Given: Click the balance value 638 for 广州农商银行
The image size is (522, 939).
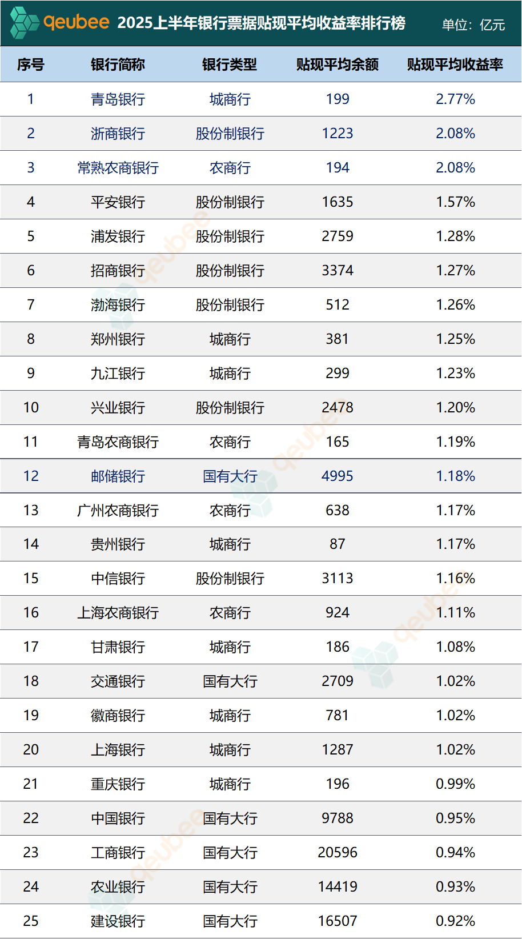Looking at the screenshot, I should 338,511.
